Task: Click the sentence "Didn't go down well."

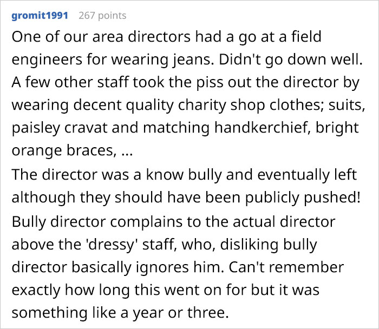Action: click(311, 61)
